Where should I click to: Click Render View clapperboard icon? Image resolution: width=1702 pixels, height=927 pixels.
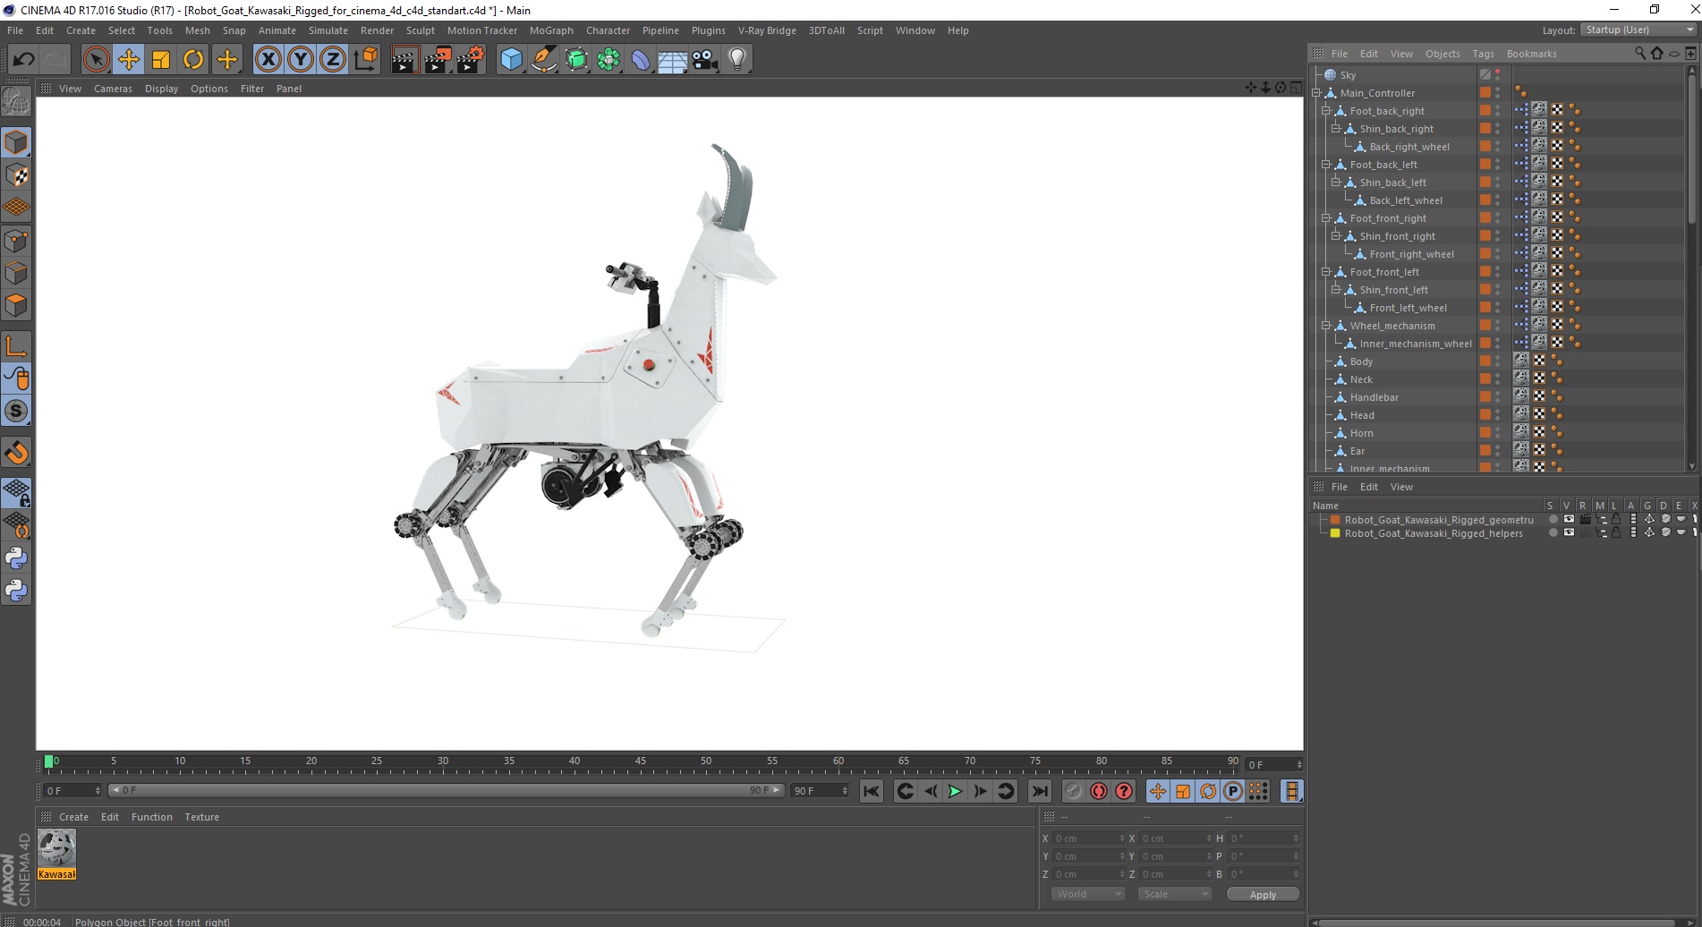click(x=404, y=60)
